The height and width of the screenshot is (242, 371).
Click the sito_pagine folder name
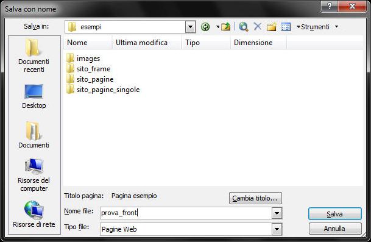(95, 80)
